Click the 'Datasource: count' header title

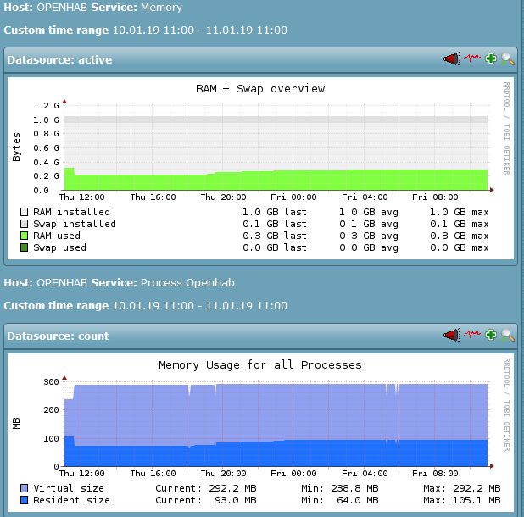[x=58, y=336]
